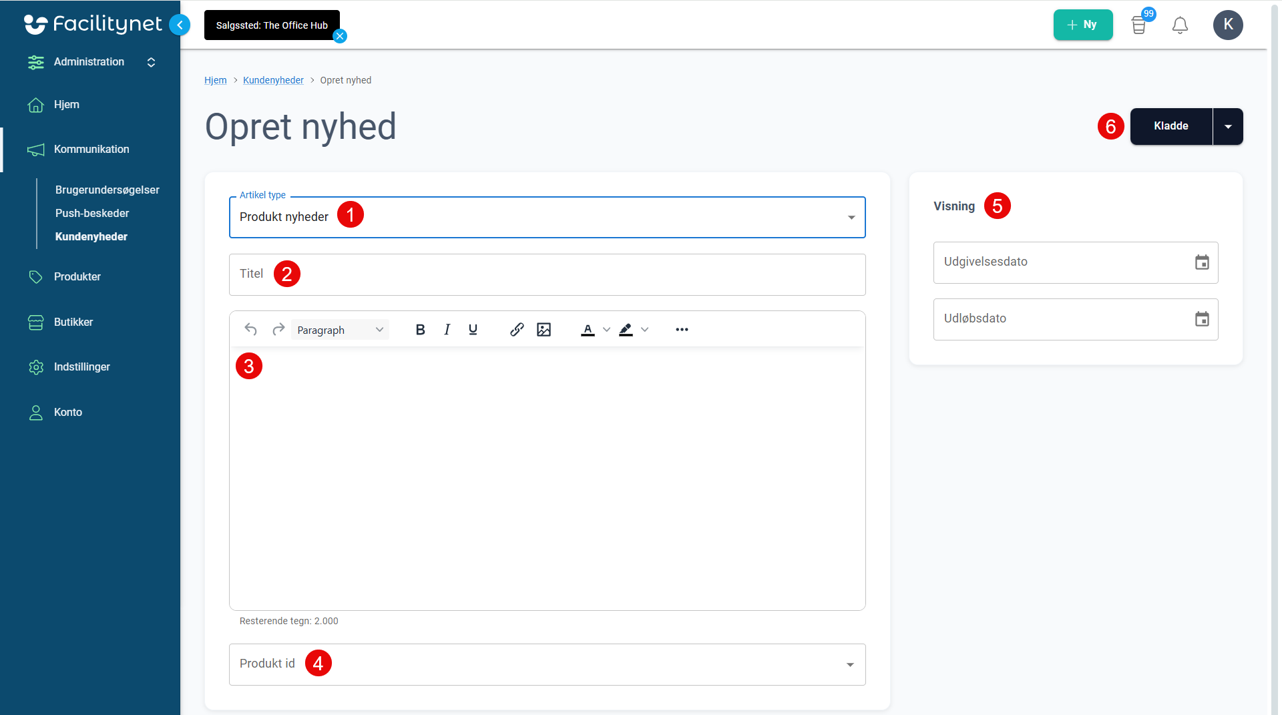Focus the Udløbsdato date field
The width and height of the screenshot is (1282, 715).
(1076, 319)
